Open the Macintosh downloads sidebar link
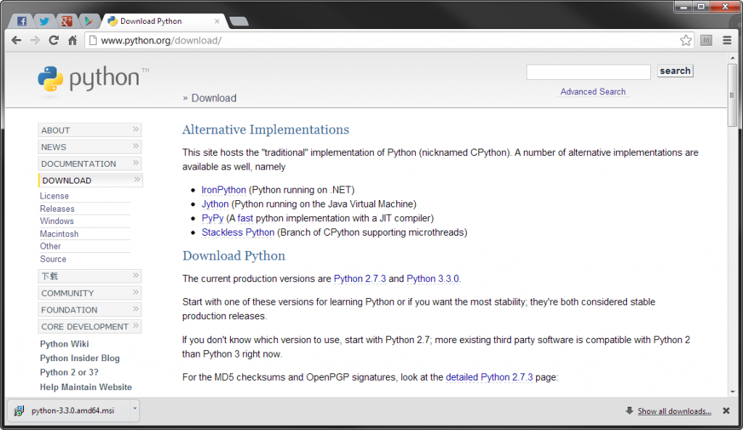743x430 pixels. click(x=59, y=234)
